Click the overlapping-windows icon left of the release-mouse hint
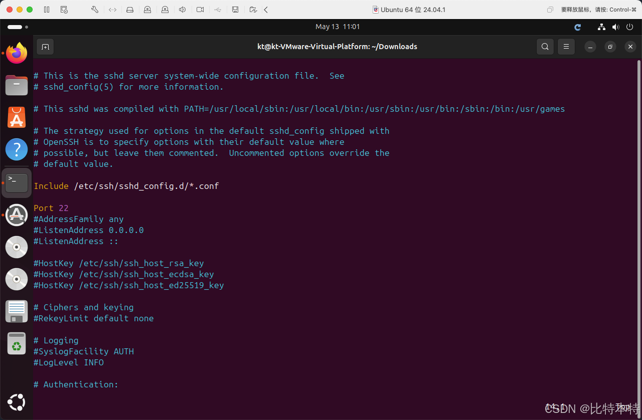 point(550,10)
